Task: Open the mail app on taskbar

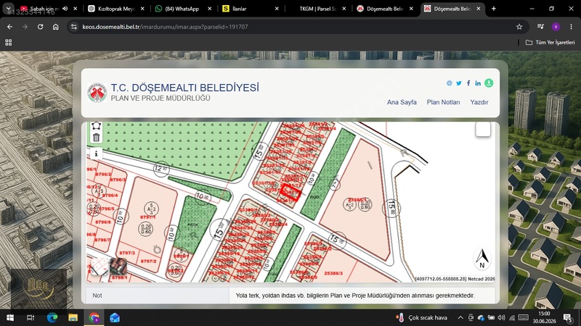Action: (115, 317)
